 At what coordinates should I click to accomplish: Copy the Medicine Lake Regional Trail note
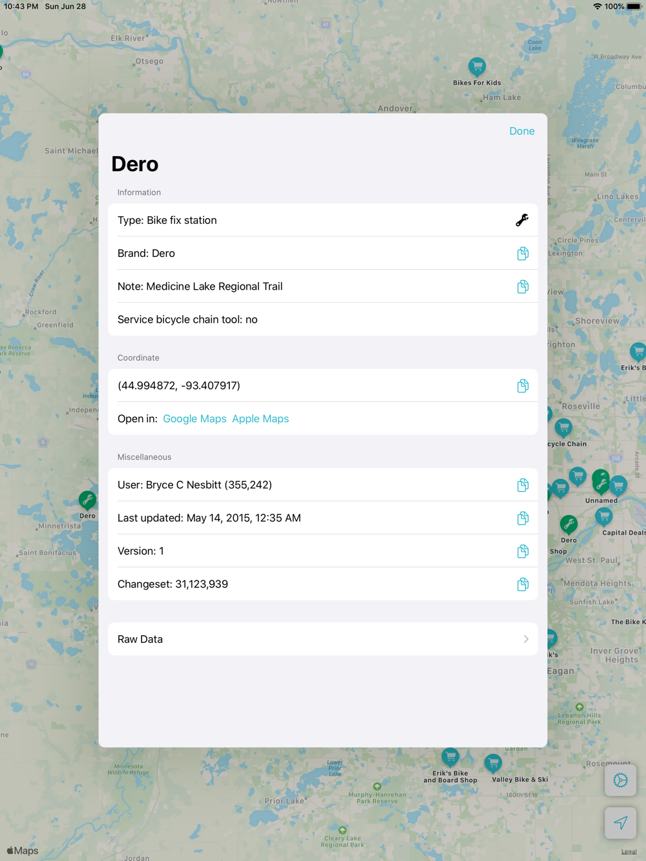pyautogui.click(x=523, y=287)
